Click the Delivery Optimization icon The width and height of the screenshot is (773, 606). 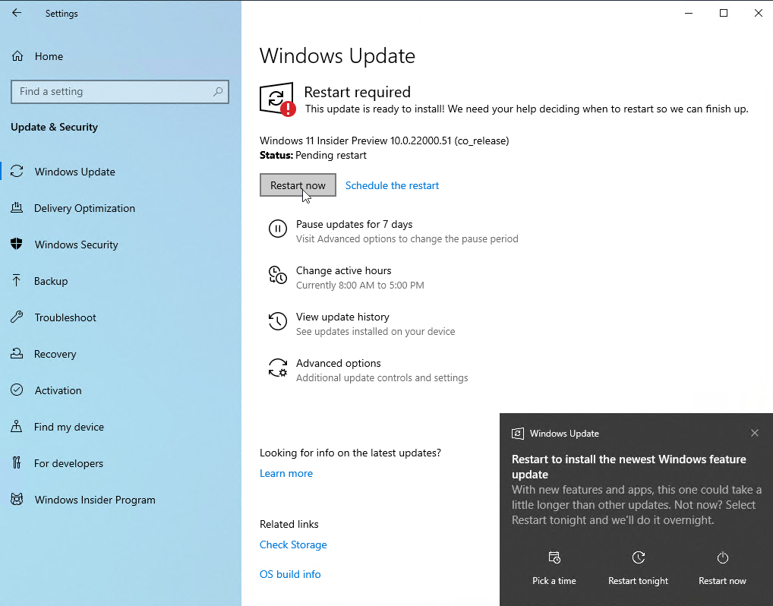(x=17, y=207)
